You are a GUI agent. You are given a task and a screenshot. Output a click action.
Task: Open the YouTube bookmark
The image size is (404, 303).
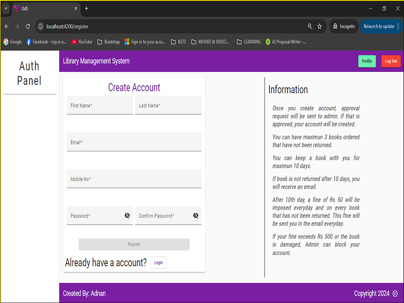[82, 42]
